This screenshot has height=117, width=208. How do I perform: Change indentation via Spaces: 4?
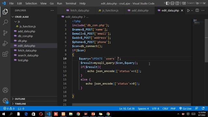pos(143,109)
